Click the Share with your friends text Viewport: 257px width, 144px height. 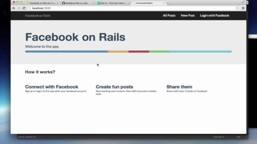pos(187,91)
